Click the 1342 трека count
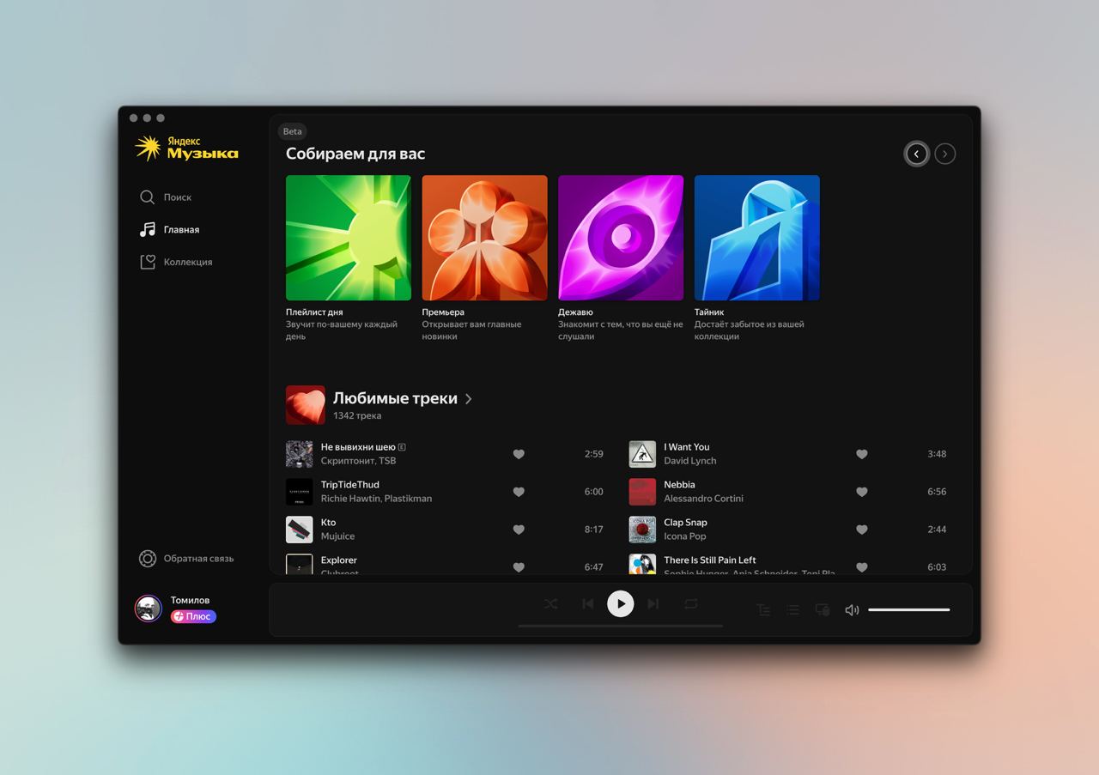This screenshot has width=1099, height=775. (357, 416)
